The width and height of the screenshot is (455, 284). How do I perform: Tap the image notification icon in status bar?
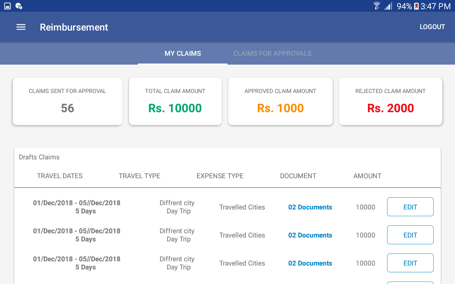tap(7, 6)
